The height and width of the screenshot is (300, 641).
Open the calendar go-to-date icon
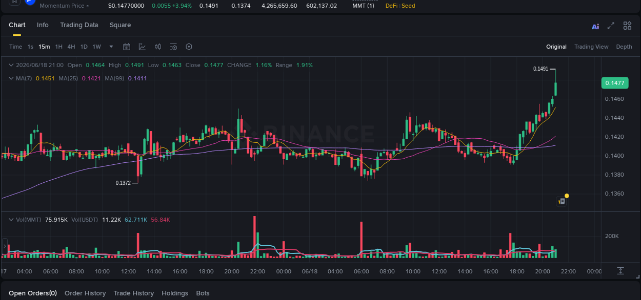point(127,47)
